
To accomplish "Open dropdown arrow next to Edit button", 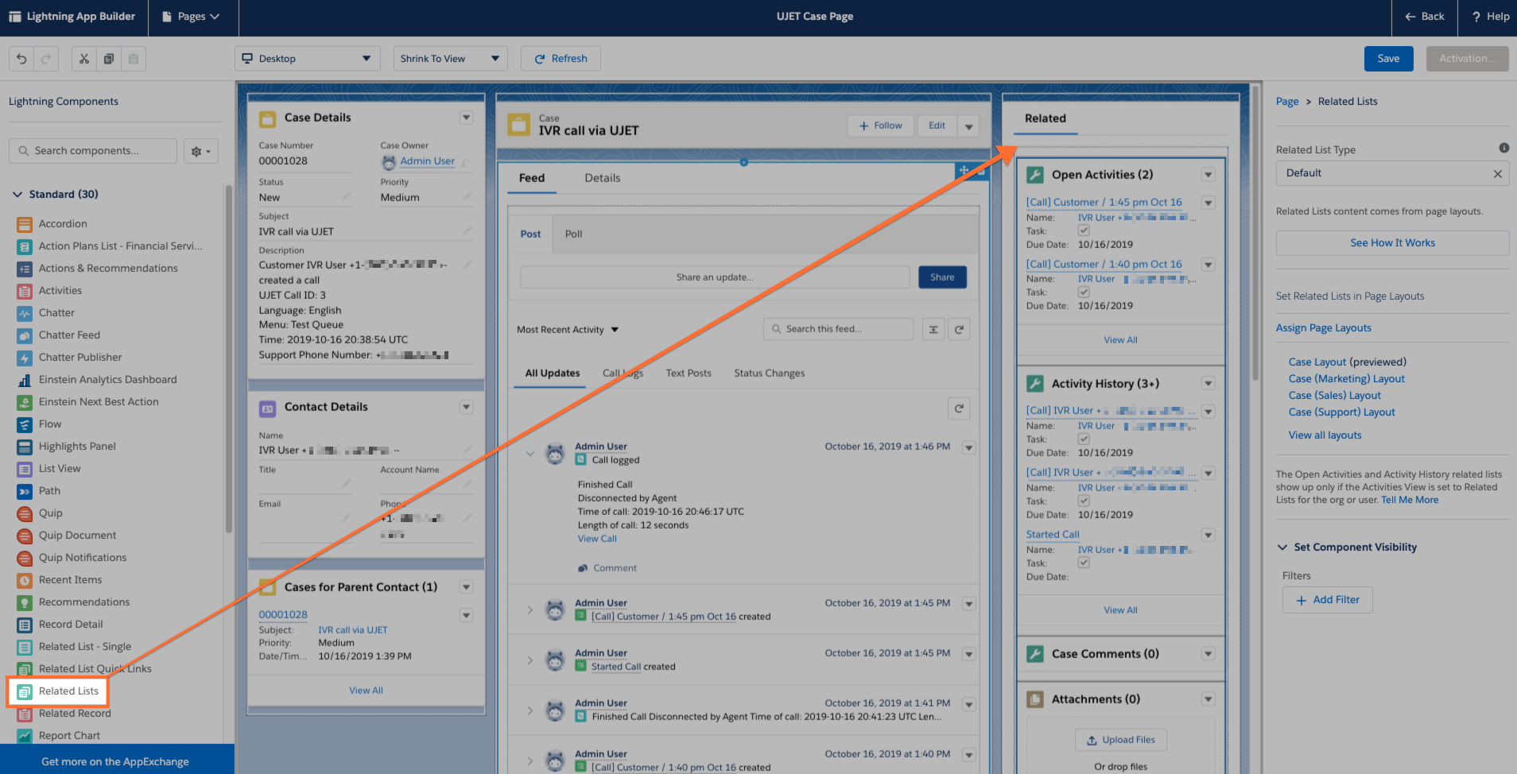I will pyautogui.click(x=968, y=126).
